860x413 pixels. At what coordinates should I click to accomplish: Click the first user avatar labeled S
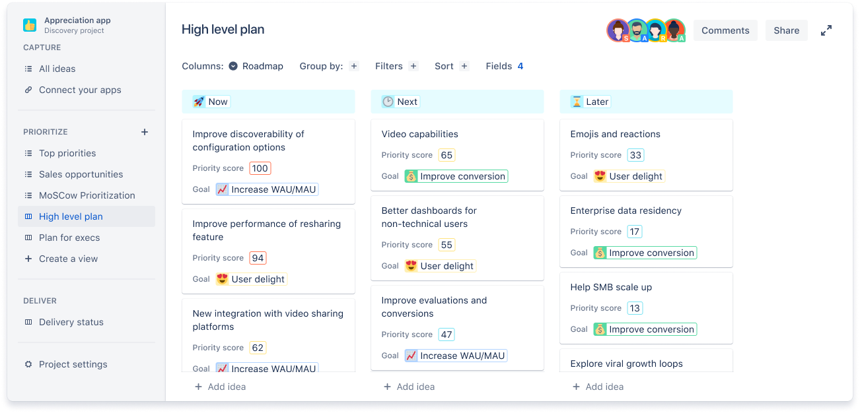click(x=618, y=30)
